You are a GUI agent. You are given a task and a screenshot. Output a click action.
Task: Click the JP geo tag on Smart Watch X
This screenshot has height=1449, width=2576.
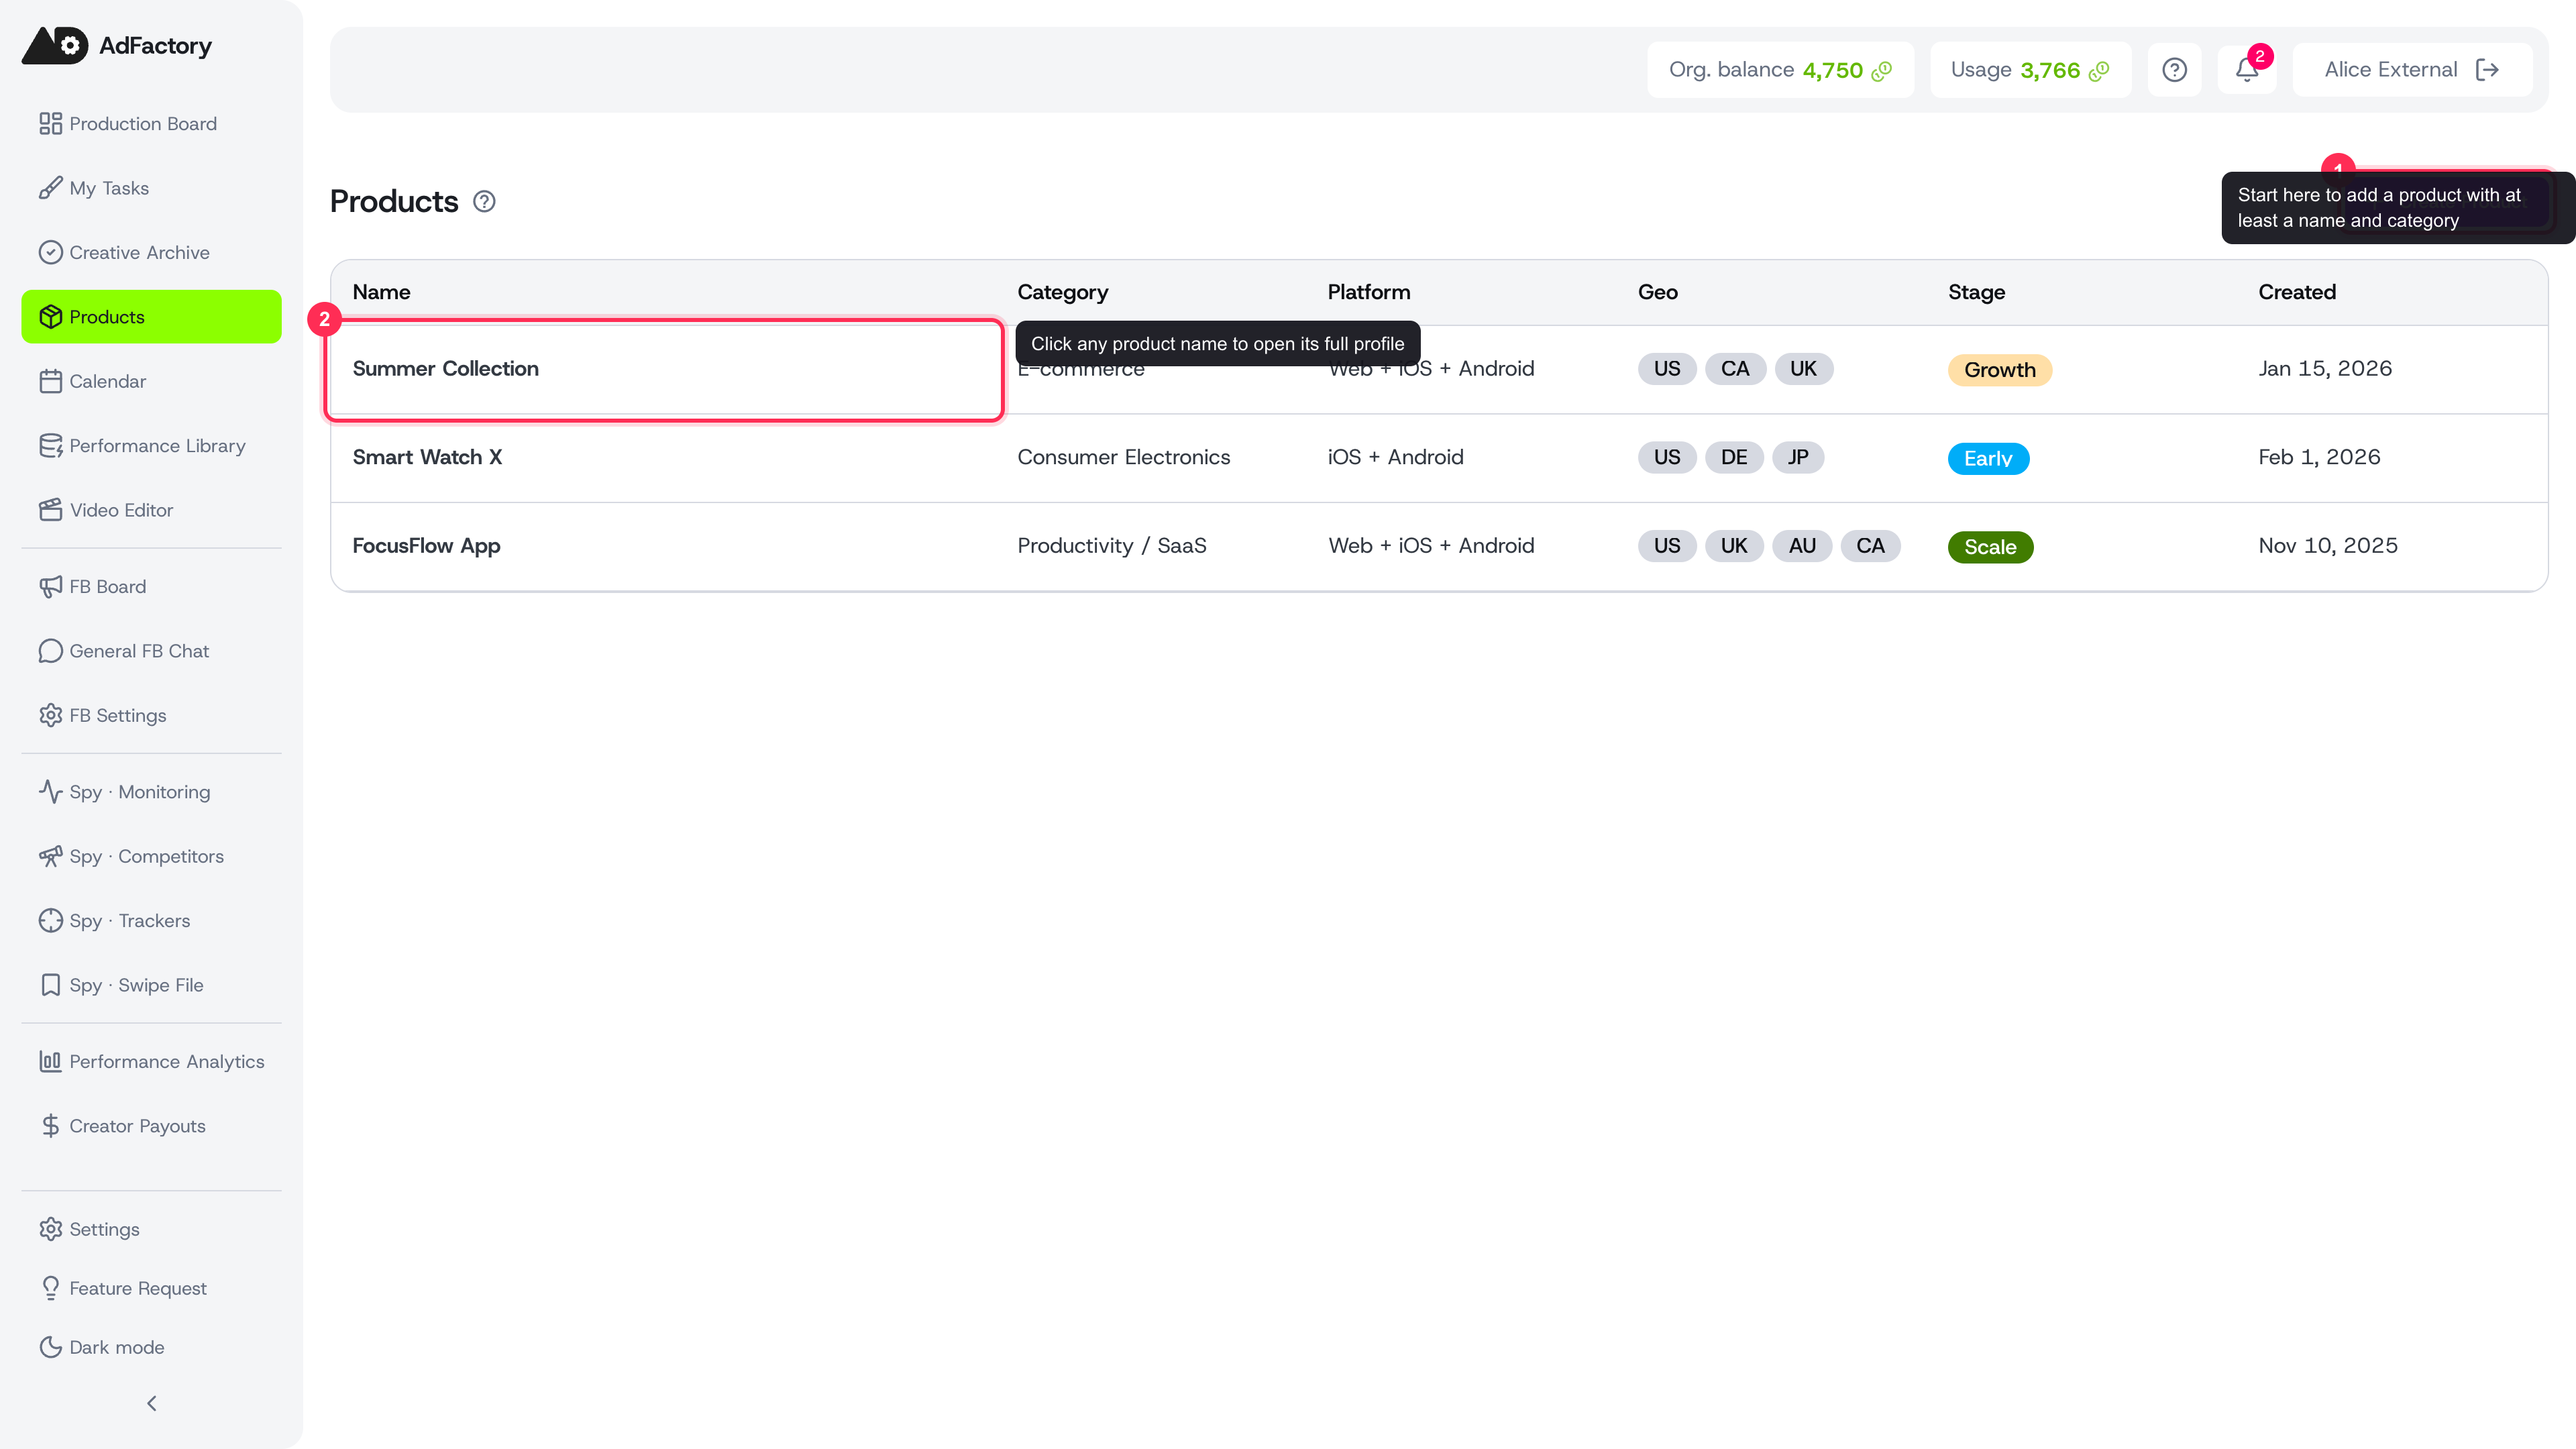(1798, 457)
